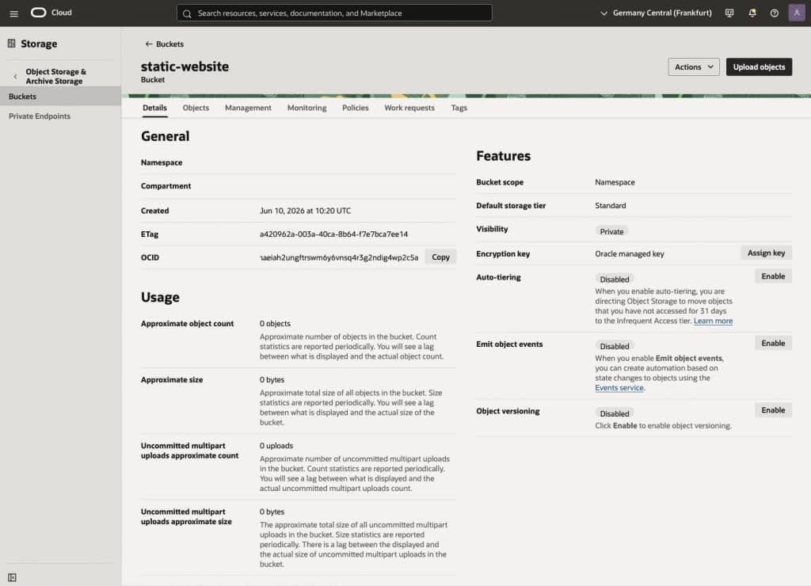Enable Object versioning

pyautogui.click(x=773, y=410)
